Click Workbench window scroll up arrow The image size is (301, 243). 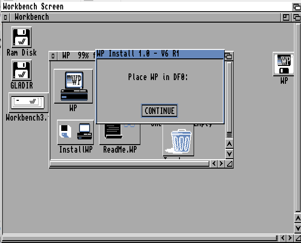[x=298, y=218]
